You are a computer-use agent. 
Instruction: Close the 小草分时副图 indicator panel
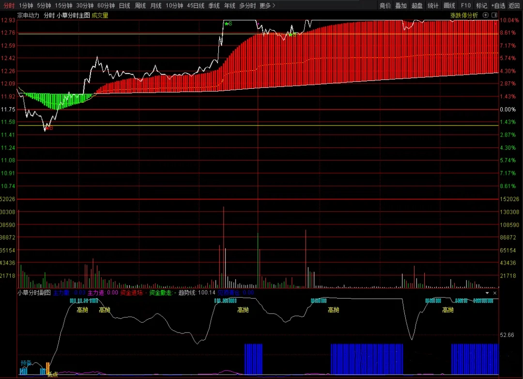[495, 293]
